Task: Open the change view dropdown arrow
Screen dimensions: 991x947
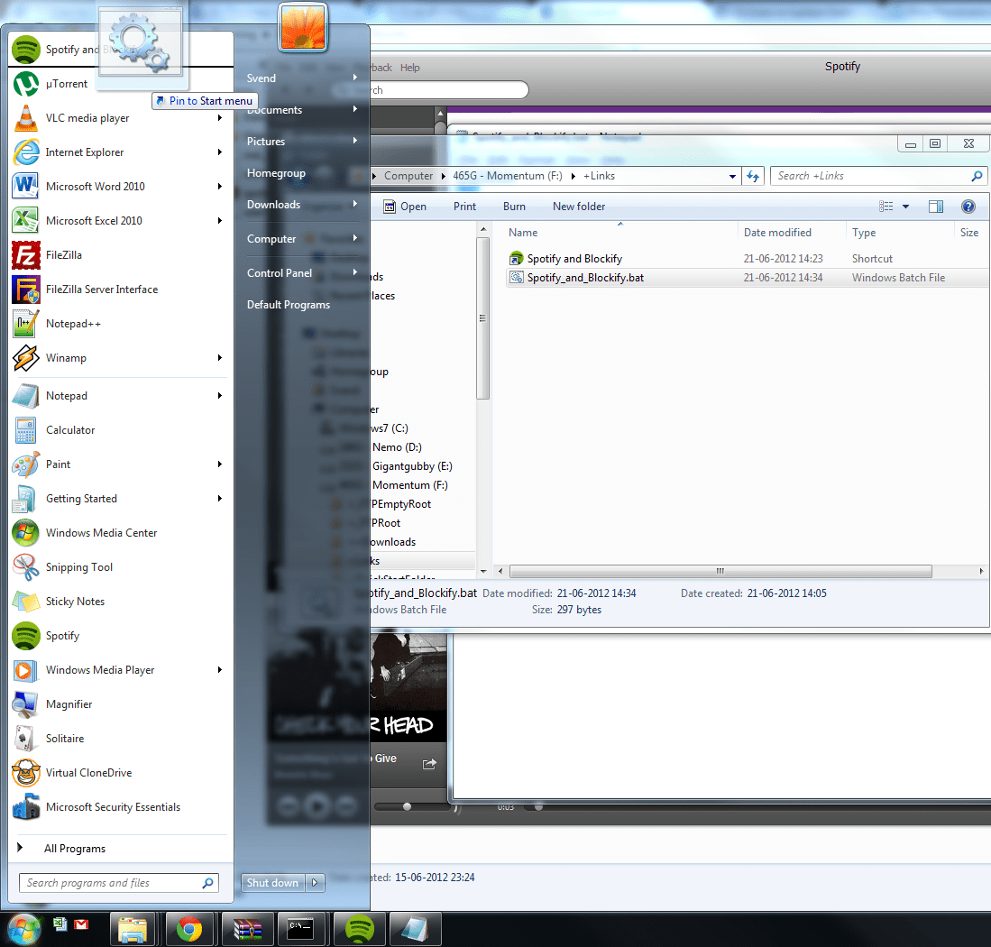Action: point(905,207)
